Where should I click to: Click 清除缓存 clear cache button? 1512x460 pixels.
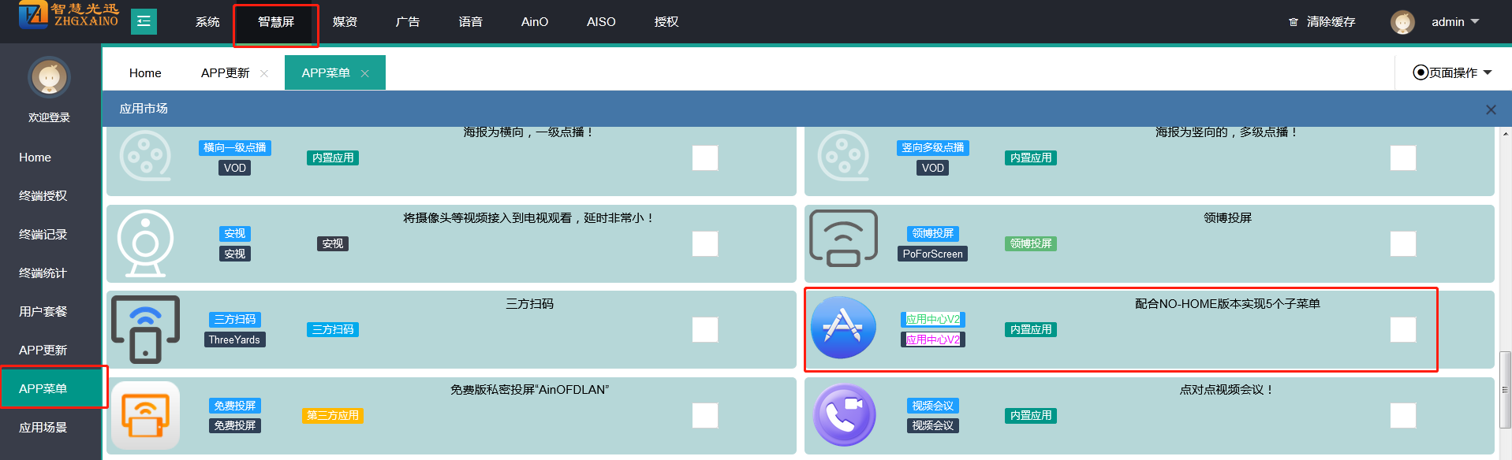(1322, 22)
